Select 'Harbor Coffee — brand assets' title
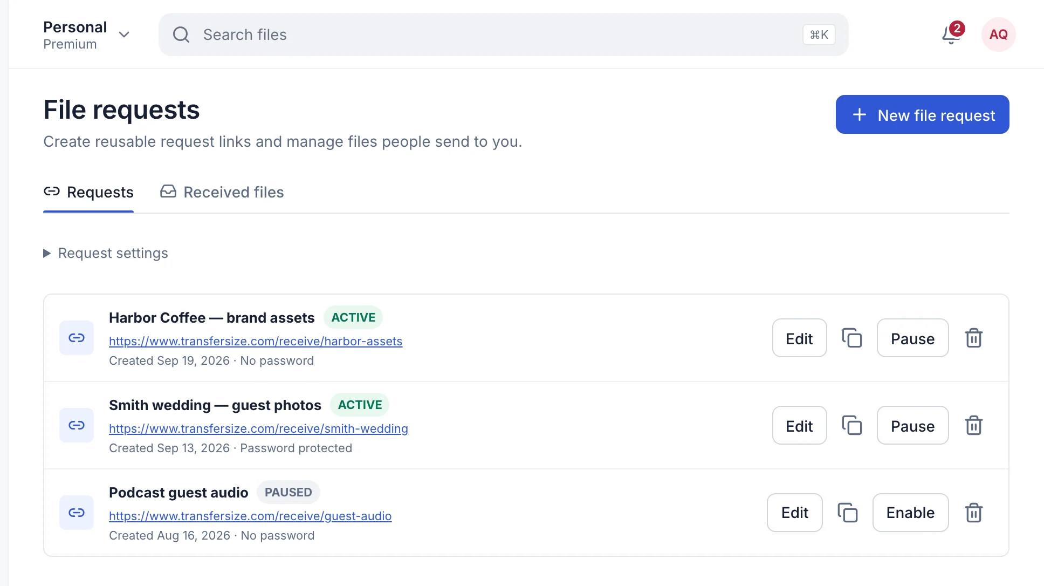This screenshot has width=1044, height=586. [211, 318]
